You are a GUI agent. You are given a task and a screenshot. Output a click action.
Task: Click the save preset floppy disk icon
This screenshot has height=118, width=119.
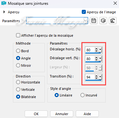(x=94, y=21)
